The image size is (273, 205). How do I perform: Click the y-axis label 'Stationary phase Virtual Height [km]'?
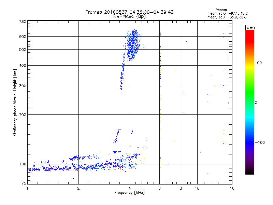[15, 102]
